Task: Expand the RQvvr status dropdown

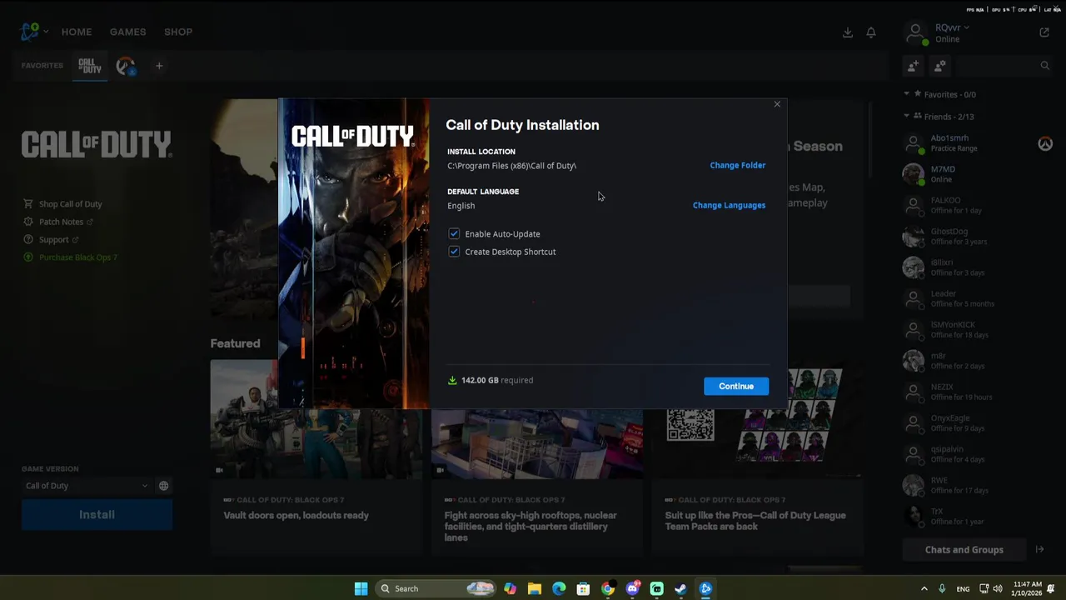Action: coord(967,27)
